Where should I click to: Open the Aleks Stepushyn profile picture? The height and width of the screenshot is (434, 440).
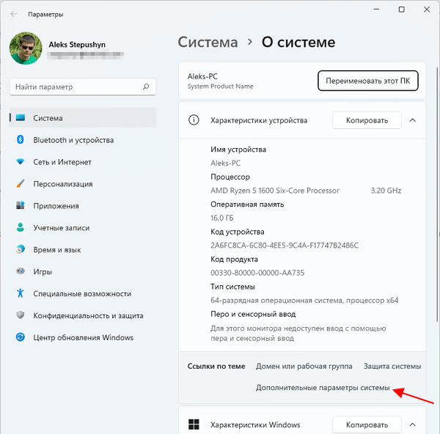pyautogui.click(x=26, y=48)
